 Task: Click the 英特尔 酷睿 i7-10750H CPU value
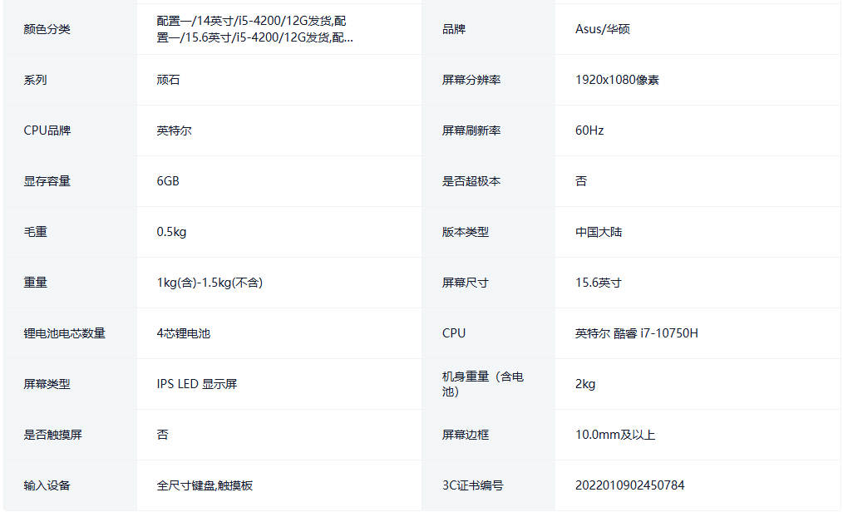tap(636, 333)
